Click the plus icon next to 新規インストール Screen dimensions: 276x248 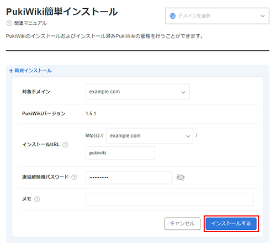[11, 71]
